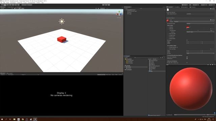Click the Smoothness slider track
The width and height of the screenshot is (216, 121).
197,31
